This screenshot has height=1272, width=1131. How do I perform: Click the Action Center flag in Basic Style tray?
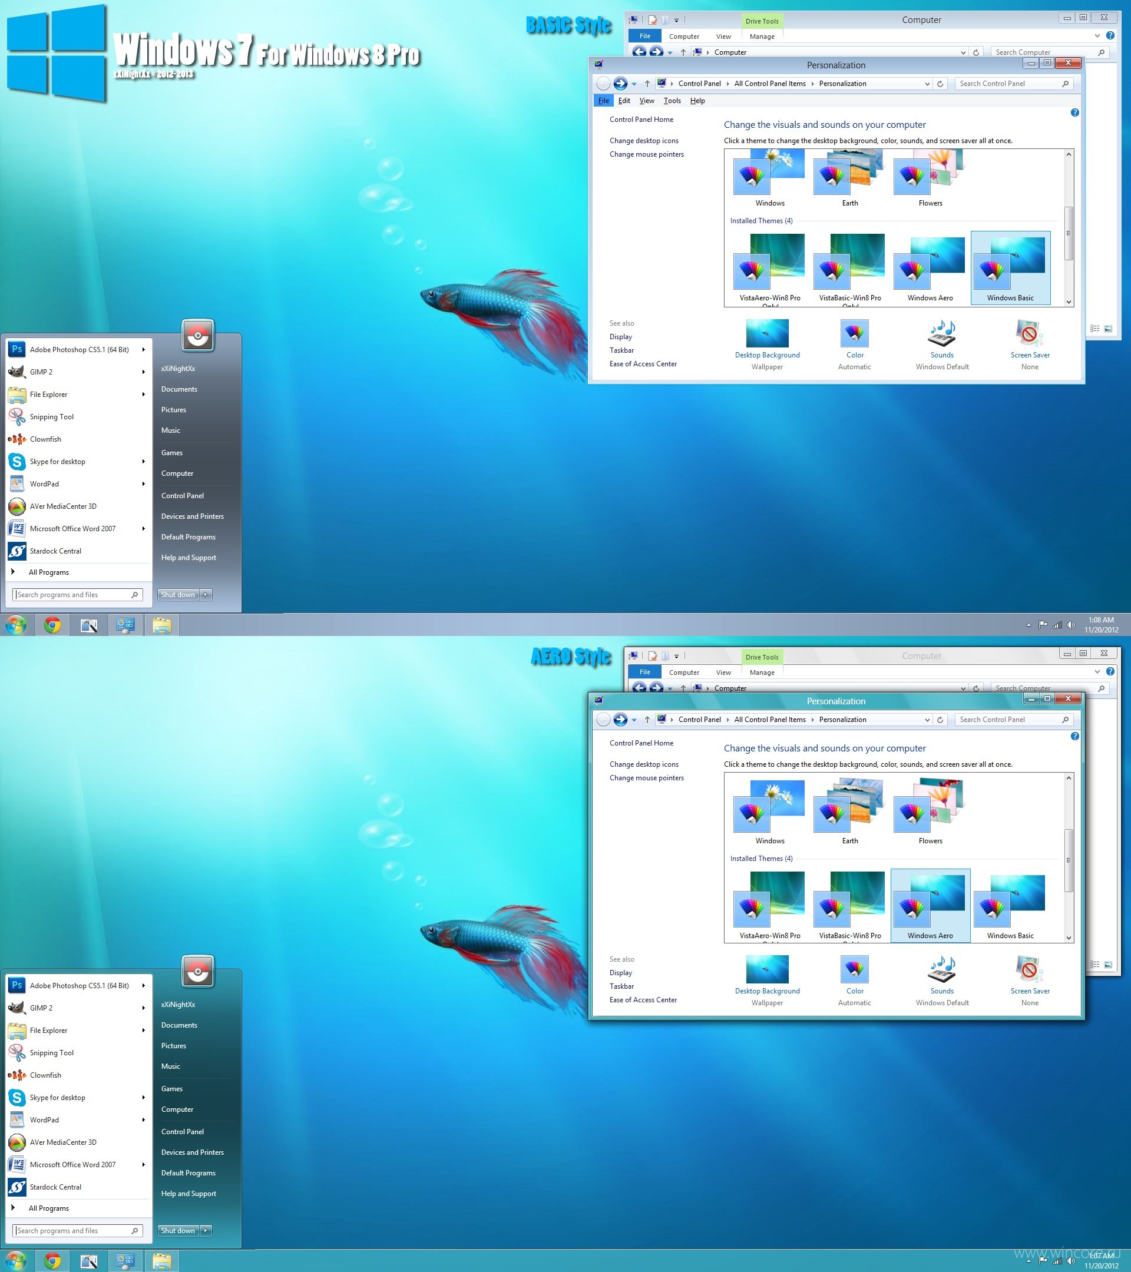pyautogui.click(x=1043, y=625)
